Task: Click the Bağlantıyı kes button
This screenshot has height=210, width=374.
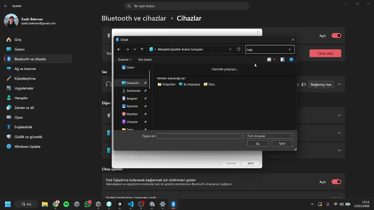Action: tap(321, 85)
